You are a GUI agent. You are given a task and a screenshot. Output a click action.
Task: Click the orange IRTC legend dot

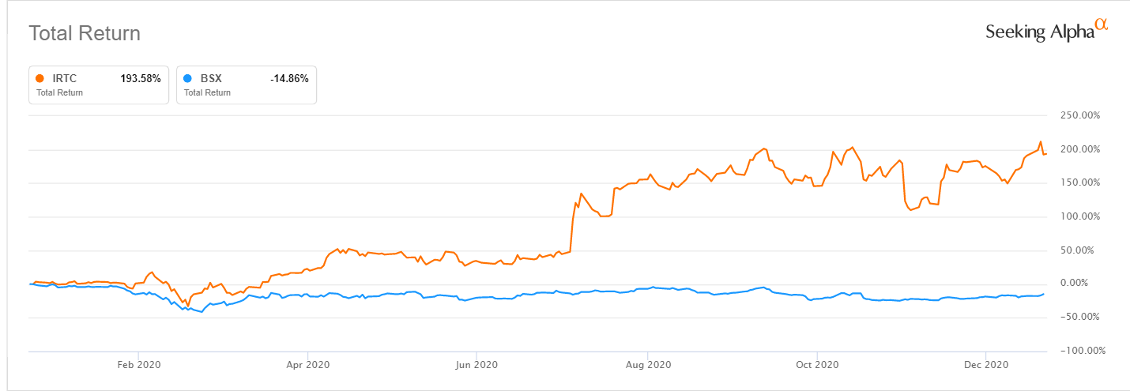click(x=40, y=78)
